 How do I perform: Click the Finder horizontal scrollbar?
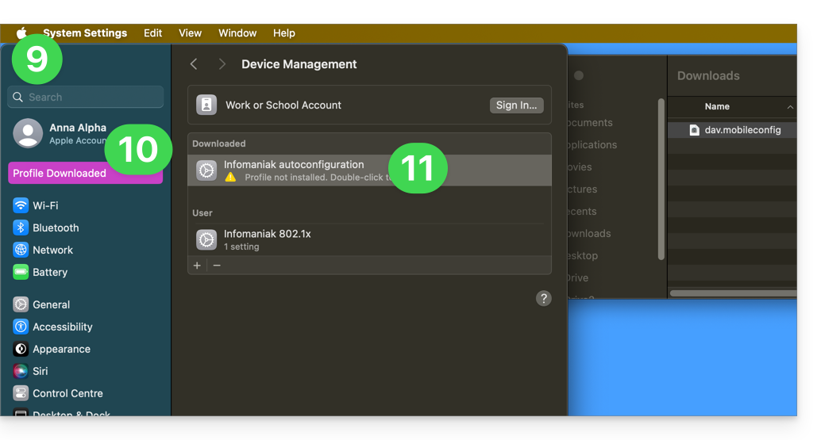pyautogui.click(x=732, y=293)
